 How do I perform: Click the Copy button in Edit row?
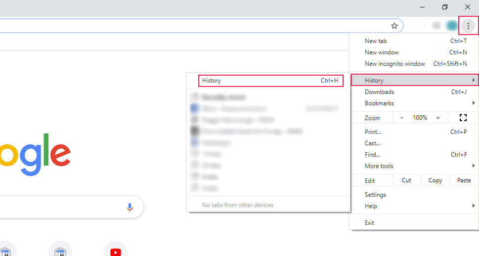(x=435, y=180)
